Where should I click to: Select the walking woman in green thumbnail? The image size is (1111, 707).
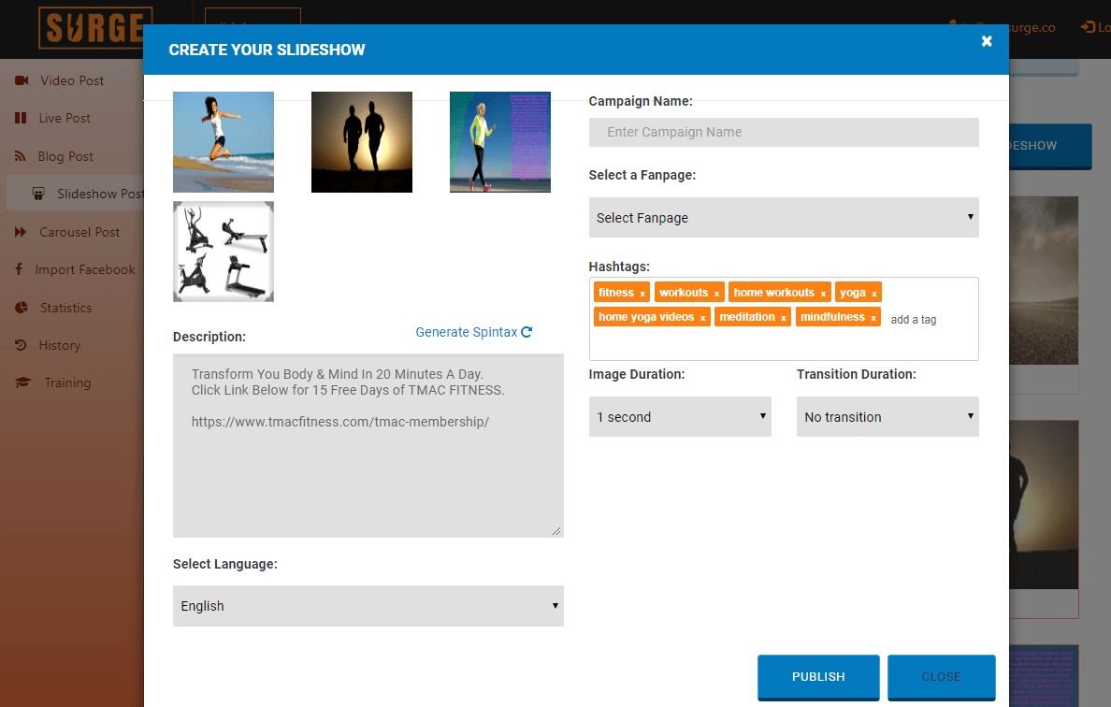[500, 142]
